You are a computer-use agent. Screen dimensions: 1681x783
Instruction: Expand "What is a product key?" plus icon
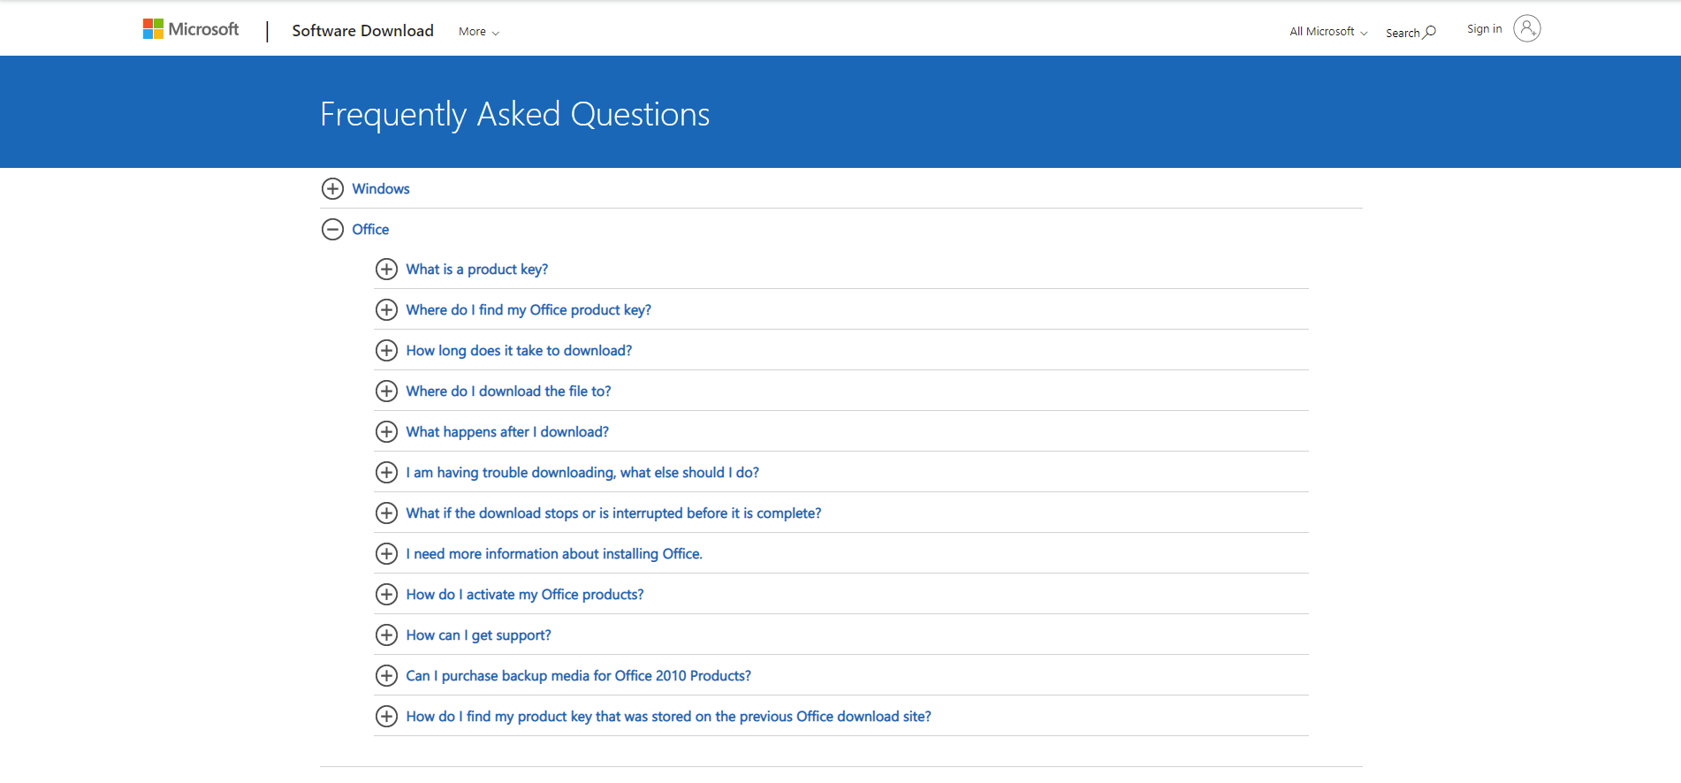coord(386,270)
